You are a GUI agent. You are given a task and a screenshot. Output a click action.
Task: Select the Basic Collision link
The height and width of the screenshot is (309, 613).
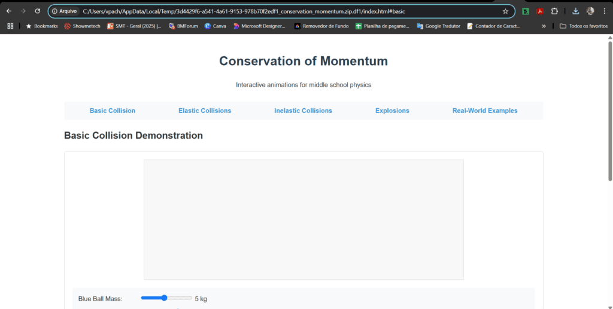coord(113,111)
